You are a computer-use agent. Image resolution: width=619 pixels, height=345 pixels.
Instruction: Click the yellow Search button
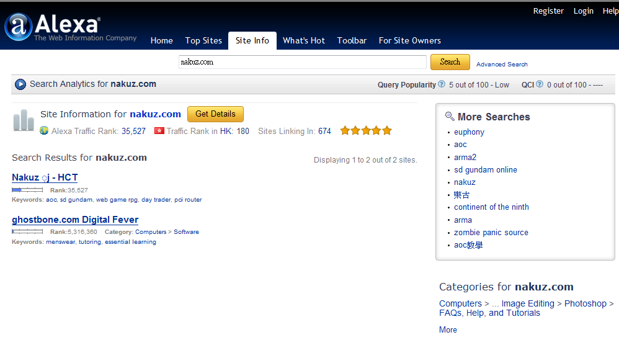coord(450,62)
